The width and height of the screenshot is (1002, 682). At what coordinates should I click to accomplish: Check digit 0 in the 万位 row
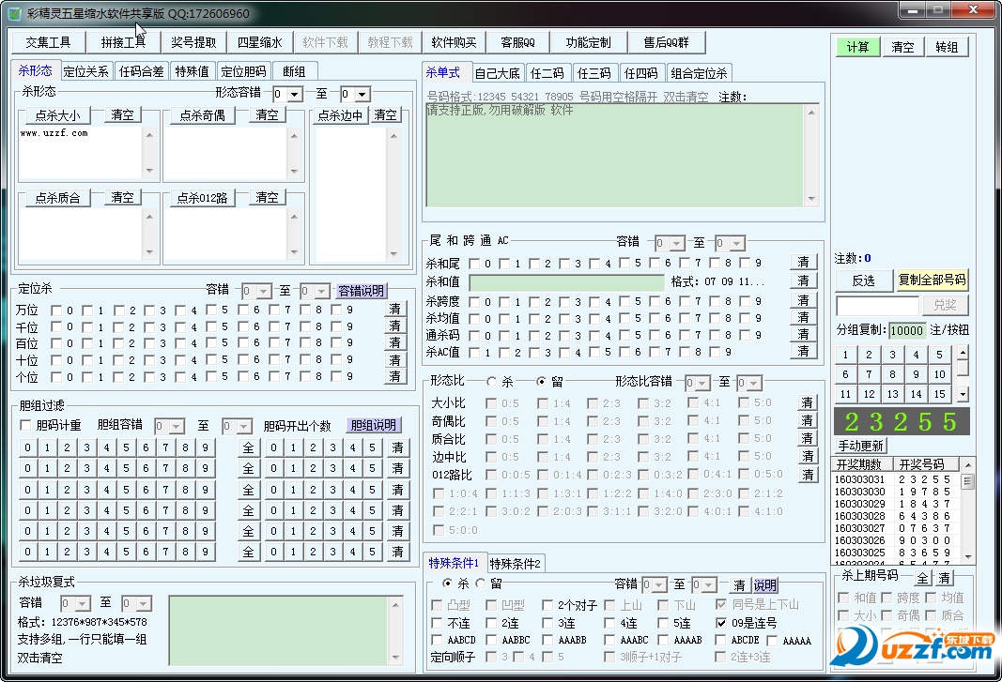pos(56,311)
